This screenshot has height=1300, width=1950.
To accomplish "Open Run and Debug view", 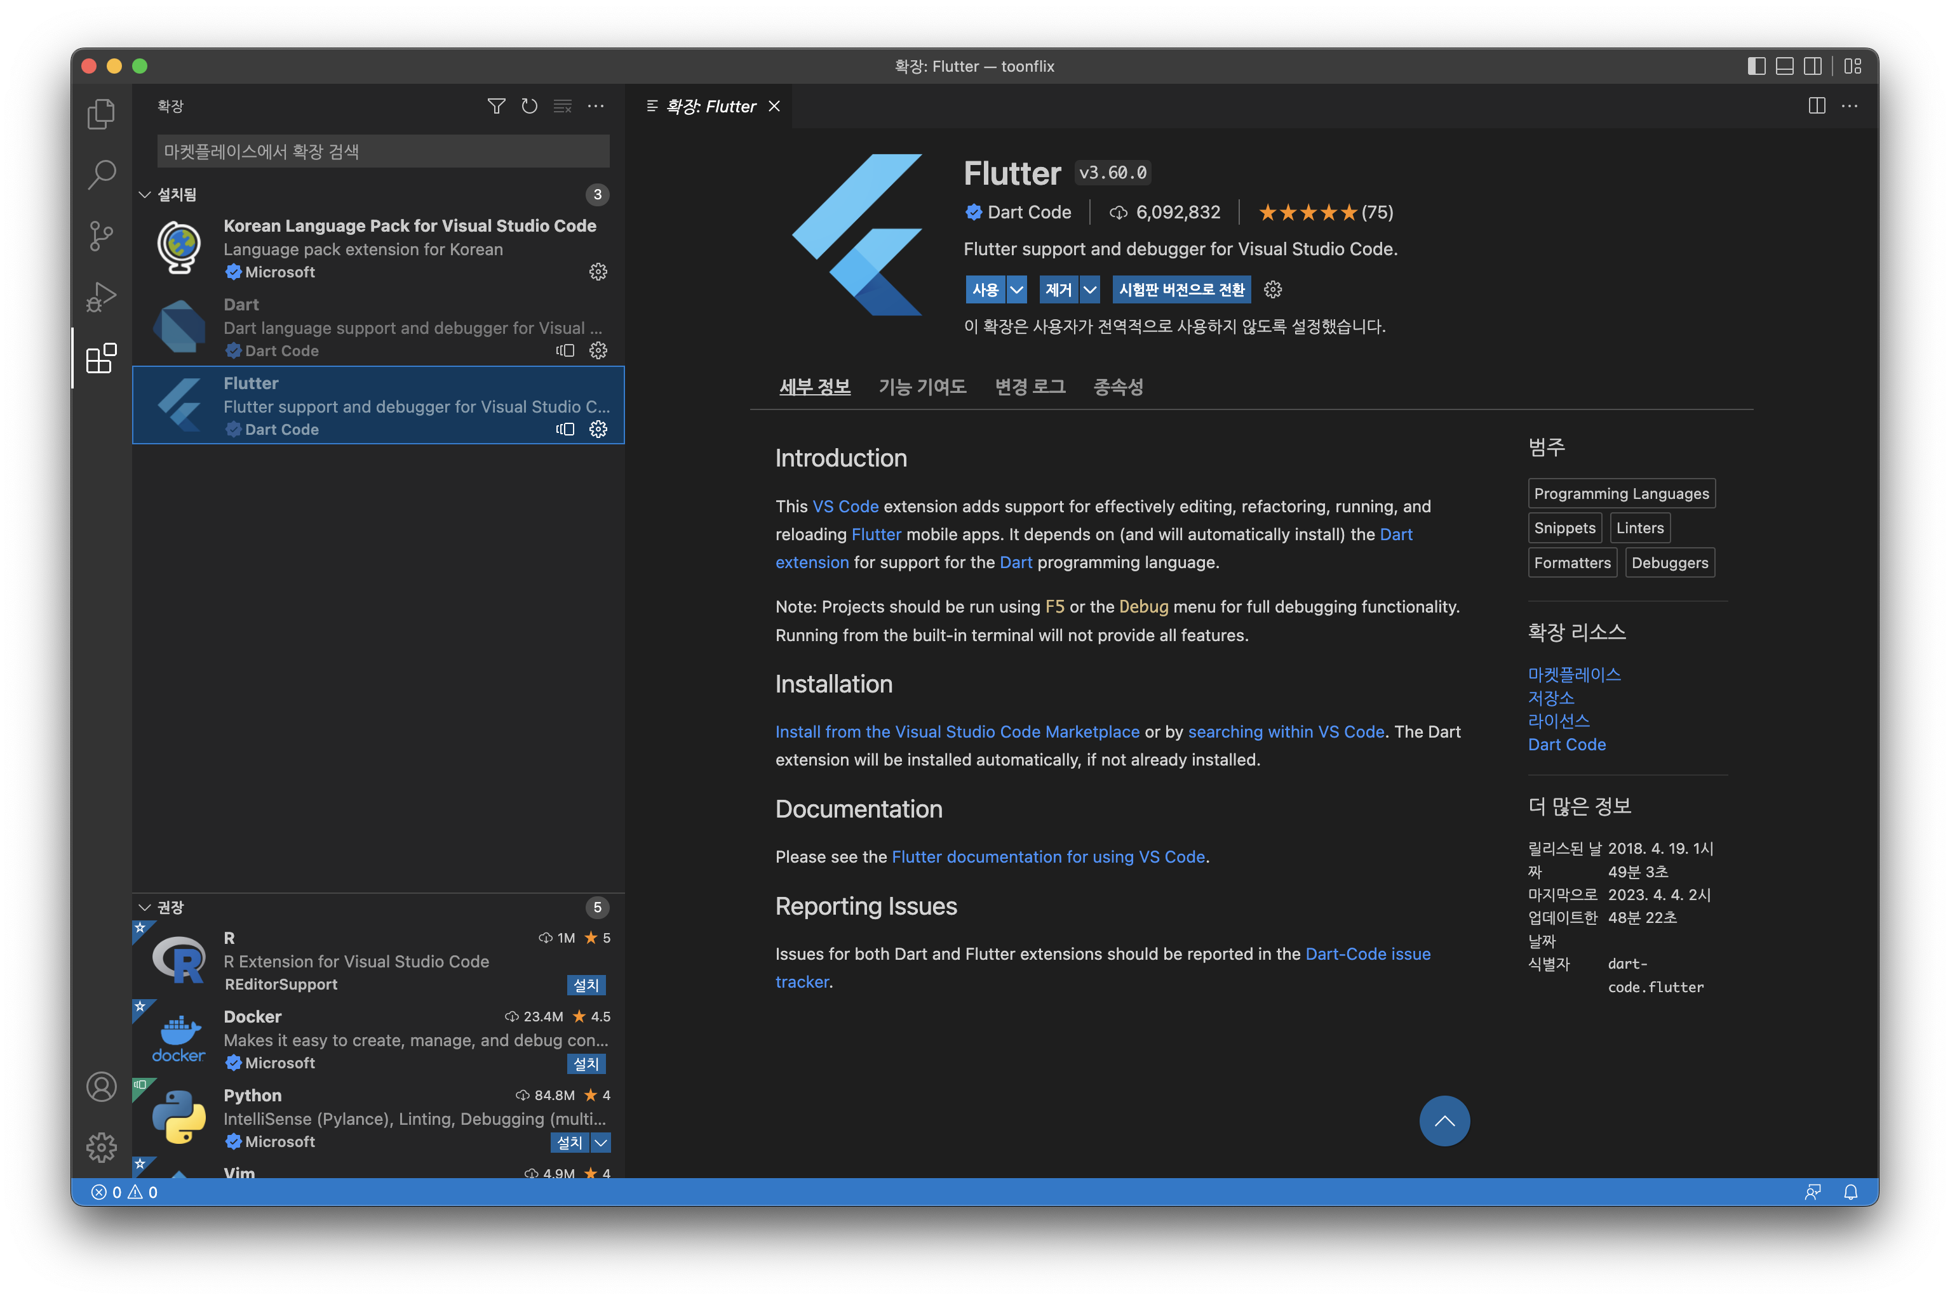I will (101, 297).
